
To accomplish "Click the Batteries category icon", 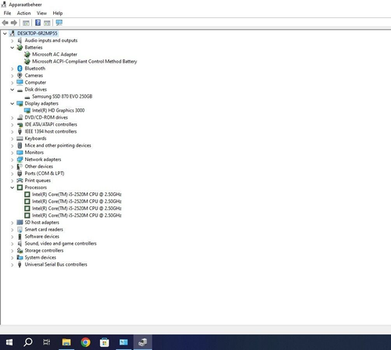I will (20, 48).
